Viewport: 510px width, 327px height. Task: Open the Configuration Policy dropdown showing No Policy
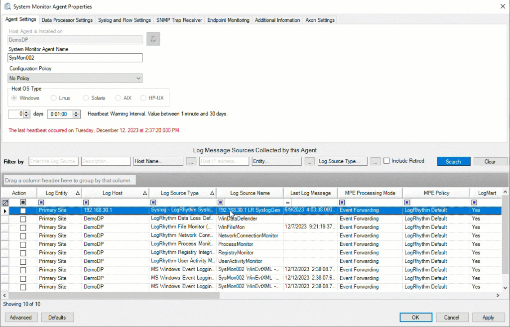(75, 78)
